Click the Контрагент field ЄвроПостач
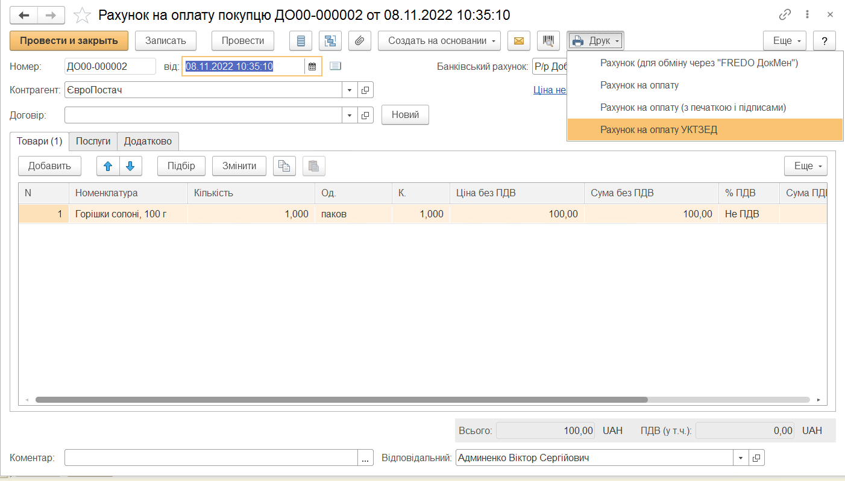 [204, 90]
